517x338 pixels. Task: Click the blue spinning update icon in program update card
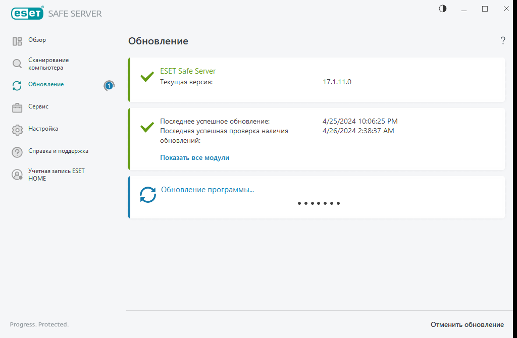(x=148, y=195)
